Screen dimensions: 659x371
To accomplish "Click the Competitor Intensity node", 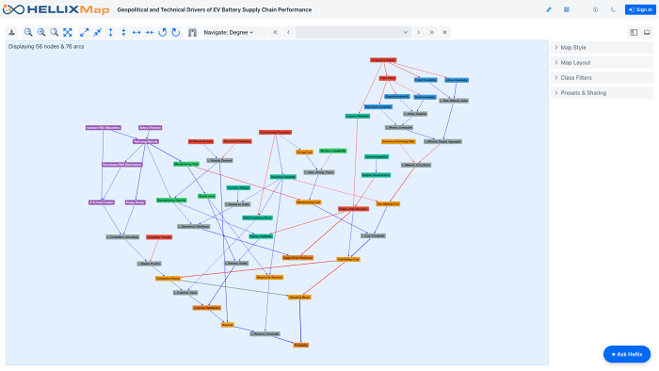I will (159, 237).
